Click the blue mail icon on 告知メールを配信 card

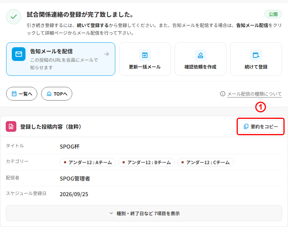coord(19,54)
